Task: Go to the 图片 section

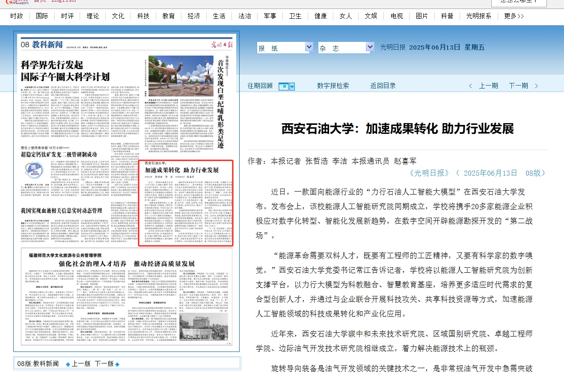Action: pos(422,16)
